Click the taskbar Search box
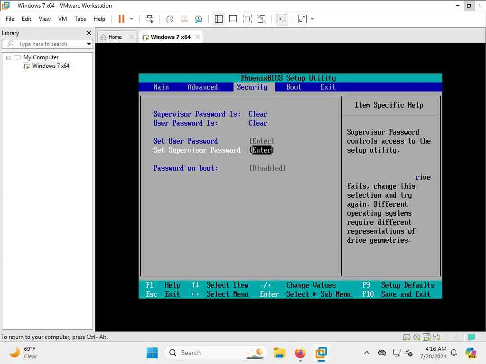486x364 pixels. [216, 353]
